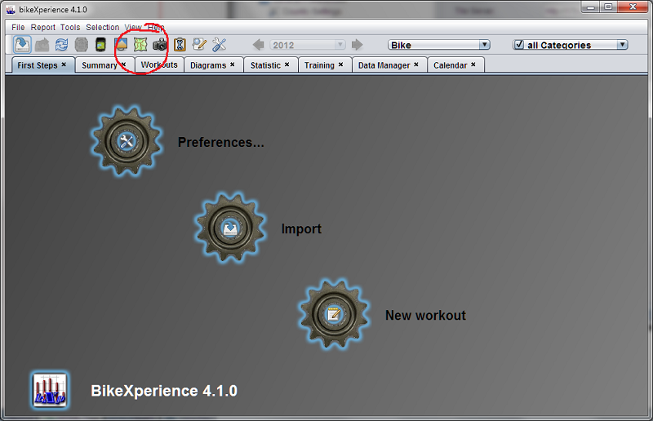
Task: Close the Calendar tab
Action: 473,64
